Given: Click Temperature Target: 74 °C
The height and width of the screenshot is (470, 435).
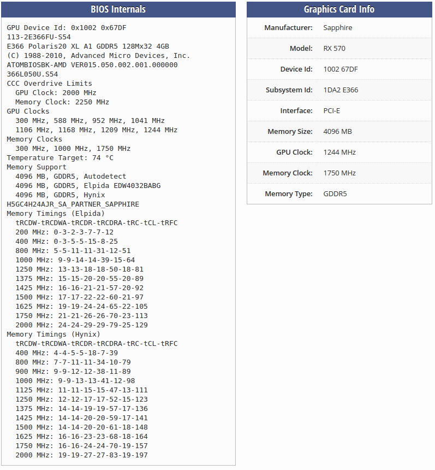Looking at the screenshot, I should point(60,157).
